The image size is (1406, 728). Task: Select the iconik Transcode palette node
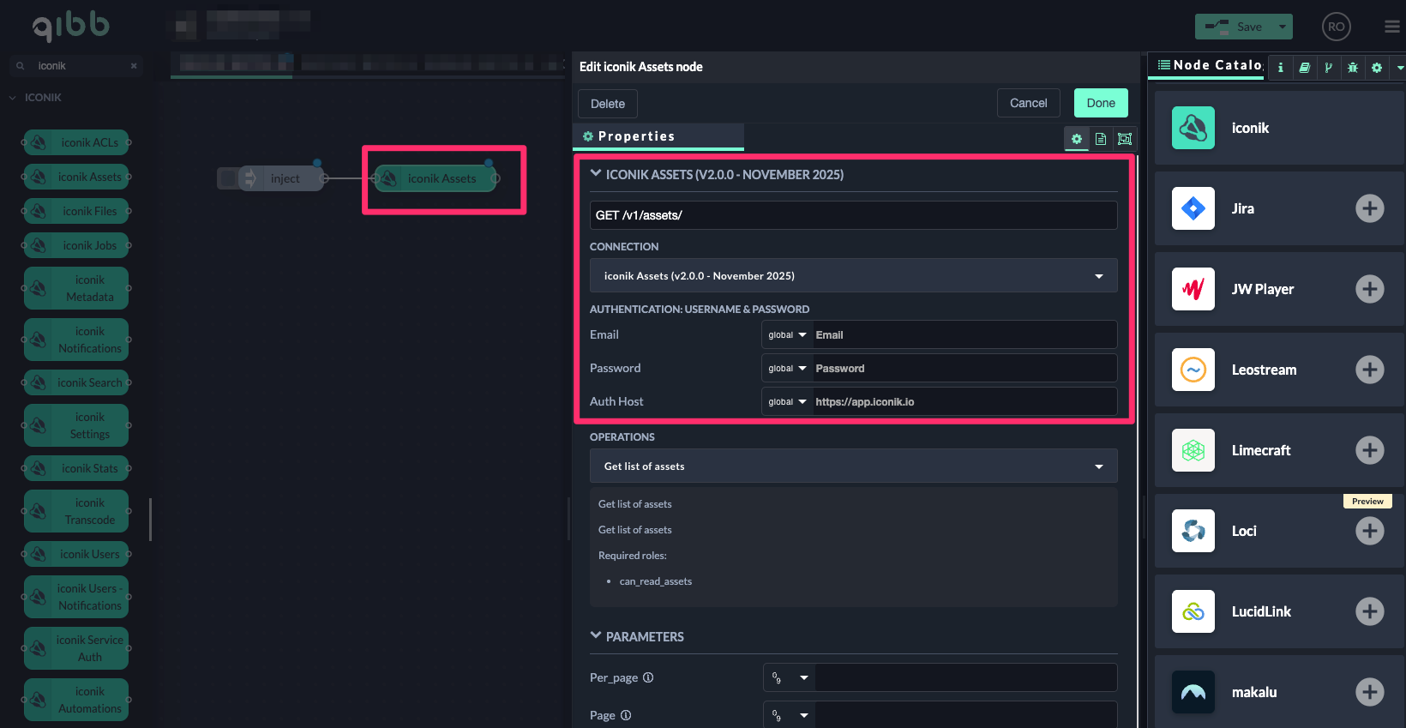(77, 511)
